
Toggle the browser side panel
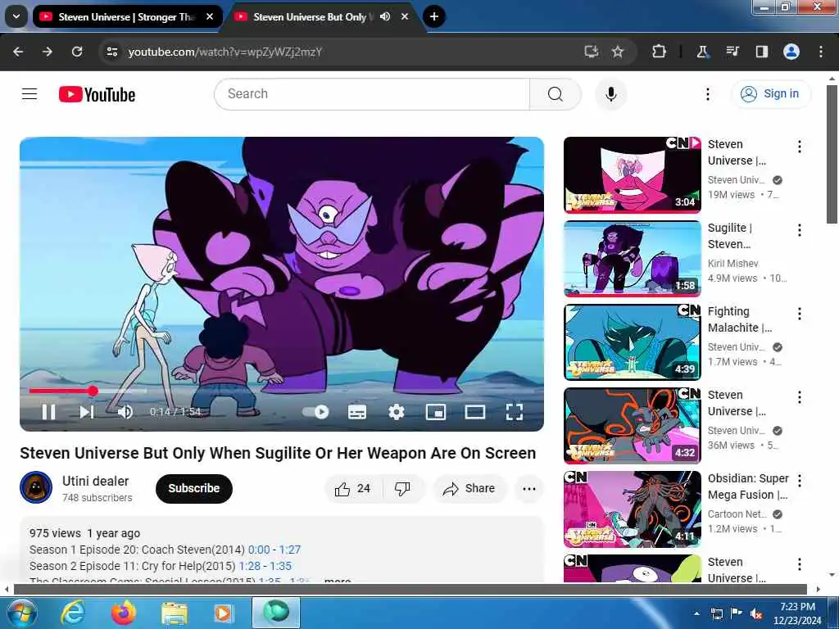tap(762, 52)
